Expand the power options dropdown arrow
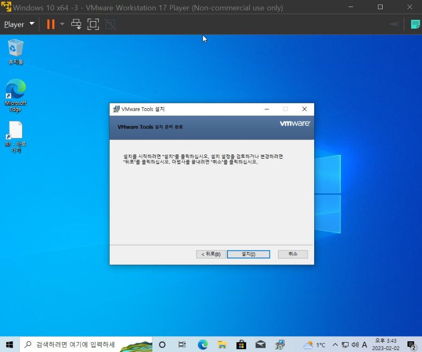 coord(62,24)
